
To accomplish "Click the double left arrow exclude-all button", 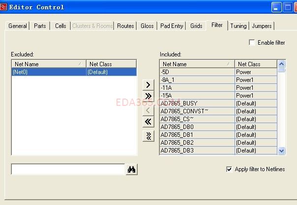I will coord(148,122).
